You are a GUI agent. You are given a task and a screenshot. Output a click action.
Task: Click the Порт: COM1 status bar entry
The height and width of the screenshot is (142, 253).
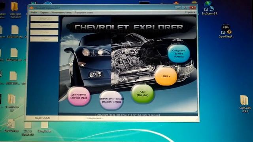click(x=42, y=118)
